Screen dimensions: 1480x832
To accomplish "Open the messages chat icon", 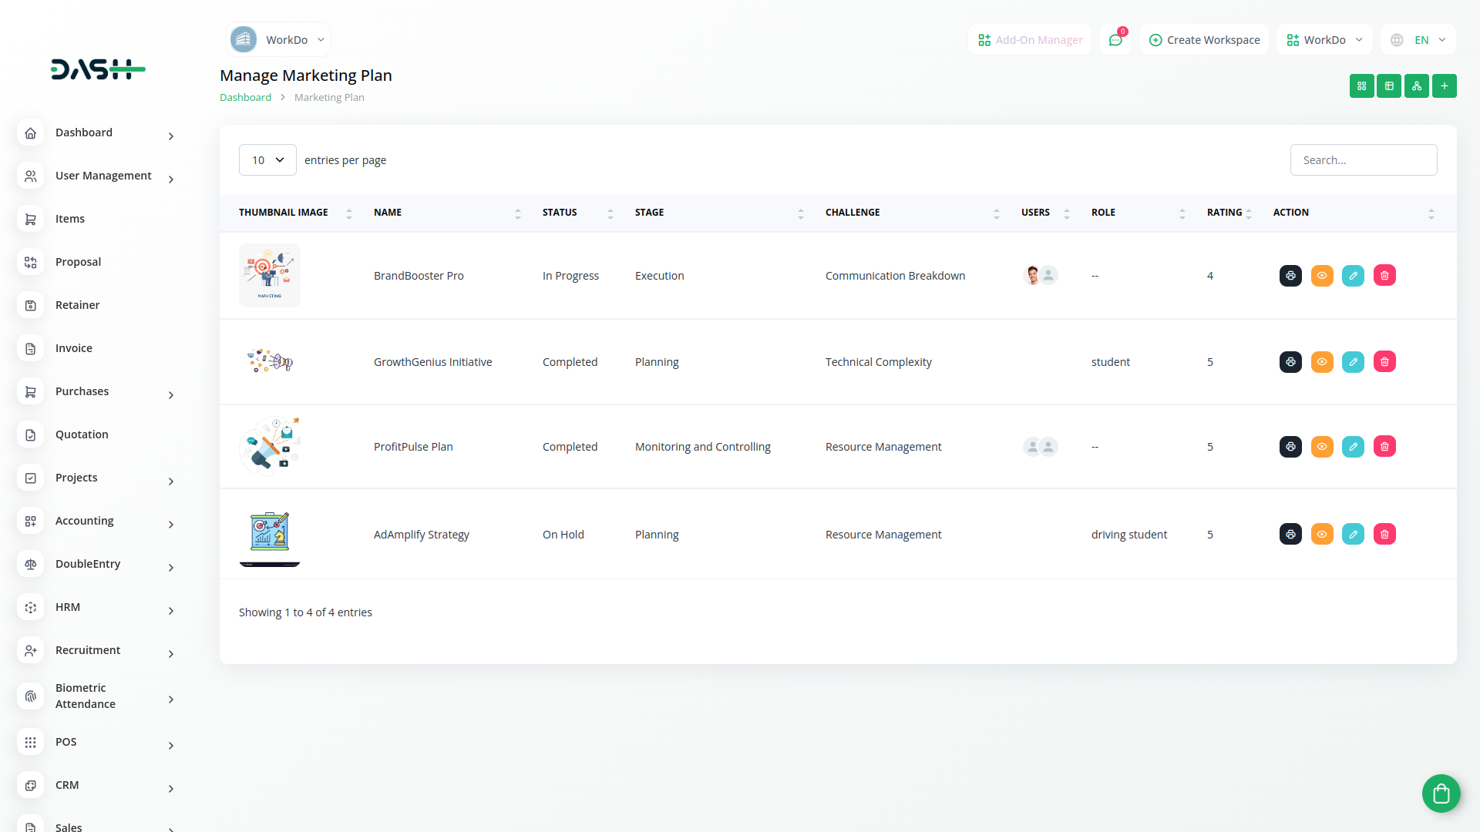I will click(1115, 40).
